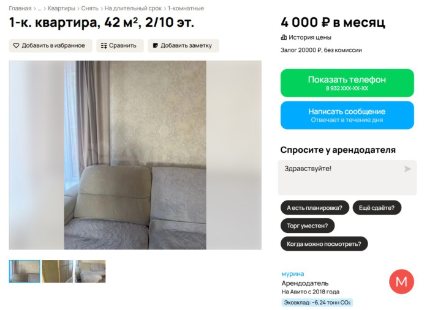446x310 pixels.
Task: Go to the Квартиры breadcrumb
Action: pyautogui.click(x=61, y=8)
